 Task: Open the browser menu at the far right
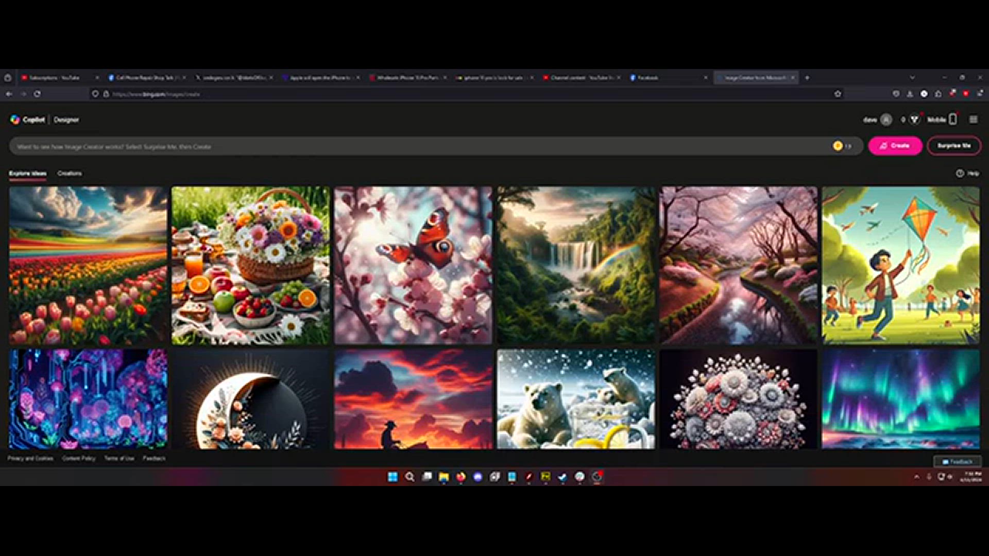980,94
